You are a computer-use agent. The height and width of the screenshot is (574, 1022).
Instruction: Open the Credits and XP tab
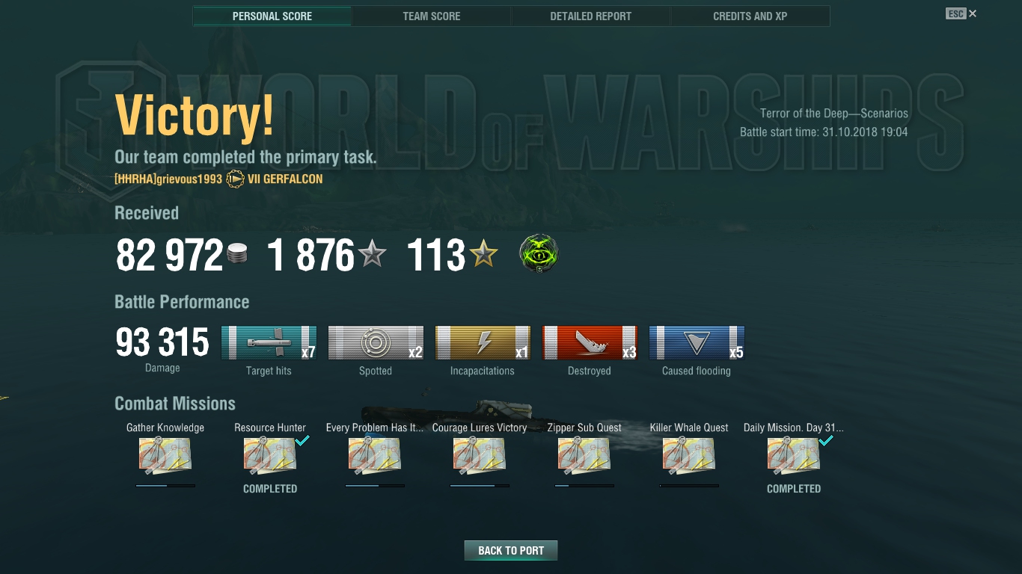point(750,16)
